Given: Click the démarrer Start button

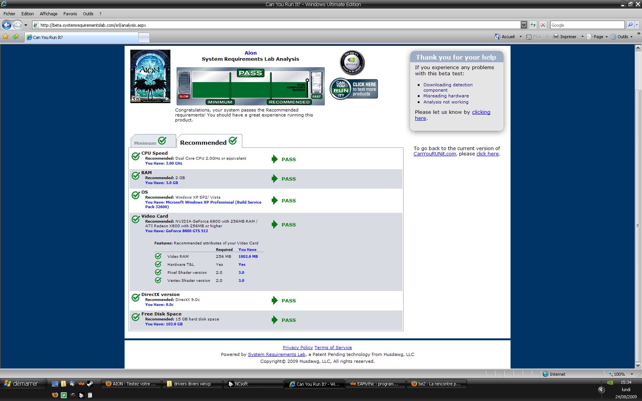Looking at the screenshot, I should click(22, 384).
